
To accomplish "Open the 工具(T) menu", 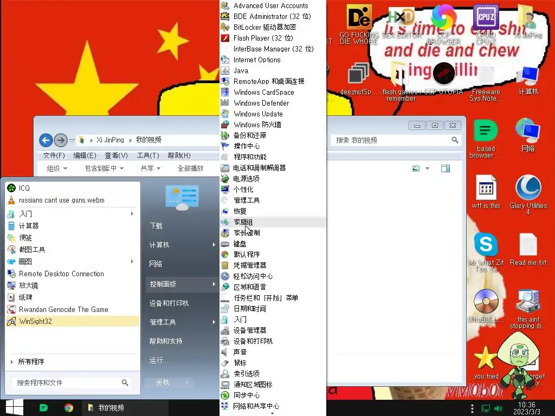I will [148, 155].
